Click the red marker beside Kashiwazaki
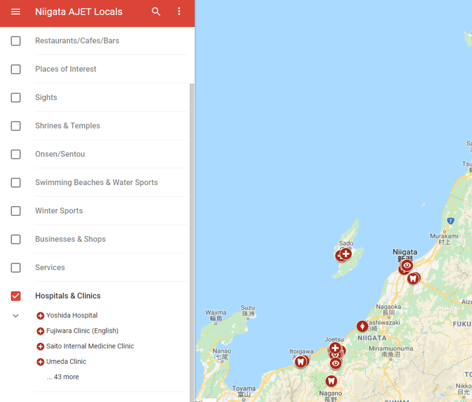This screenshot has height=402, width=472. 363,326
